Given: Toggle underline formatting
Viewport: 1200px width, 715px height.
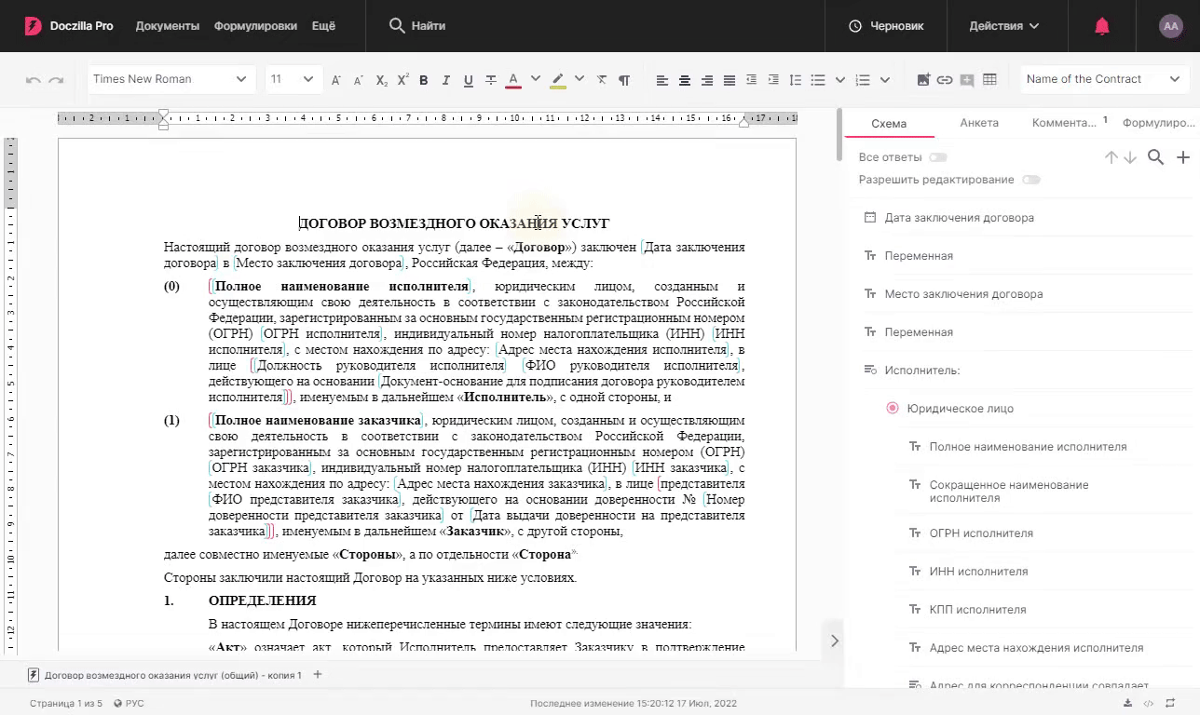Looking at the screenshot, I should point(468,80).
